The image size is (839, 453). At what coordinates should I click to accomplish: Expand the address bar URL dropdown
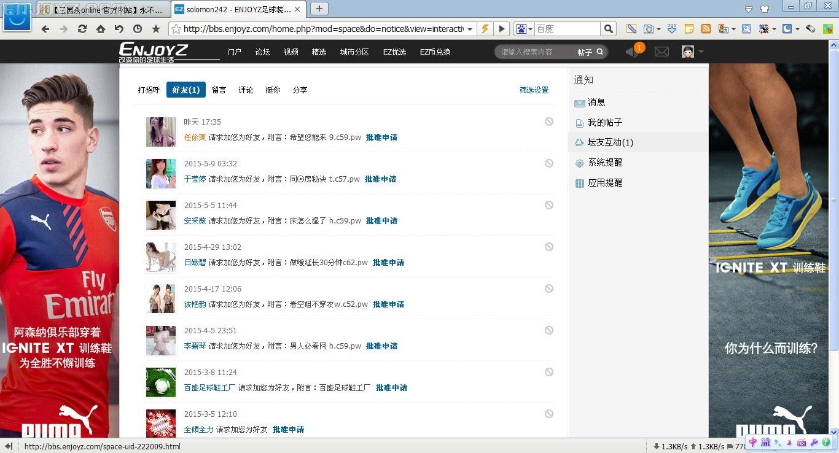(470, 29)
